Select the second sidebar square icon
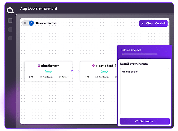 (x=10, y=29)
